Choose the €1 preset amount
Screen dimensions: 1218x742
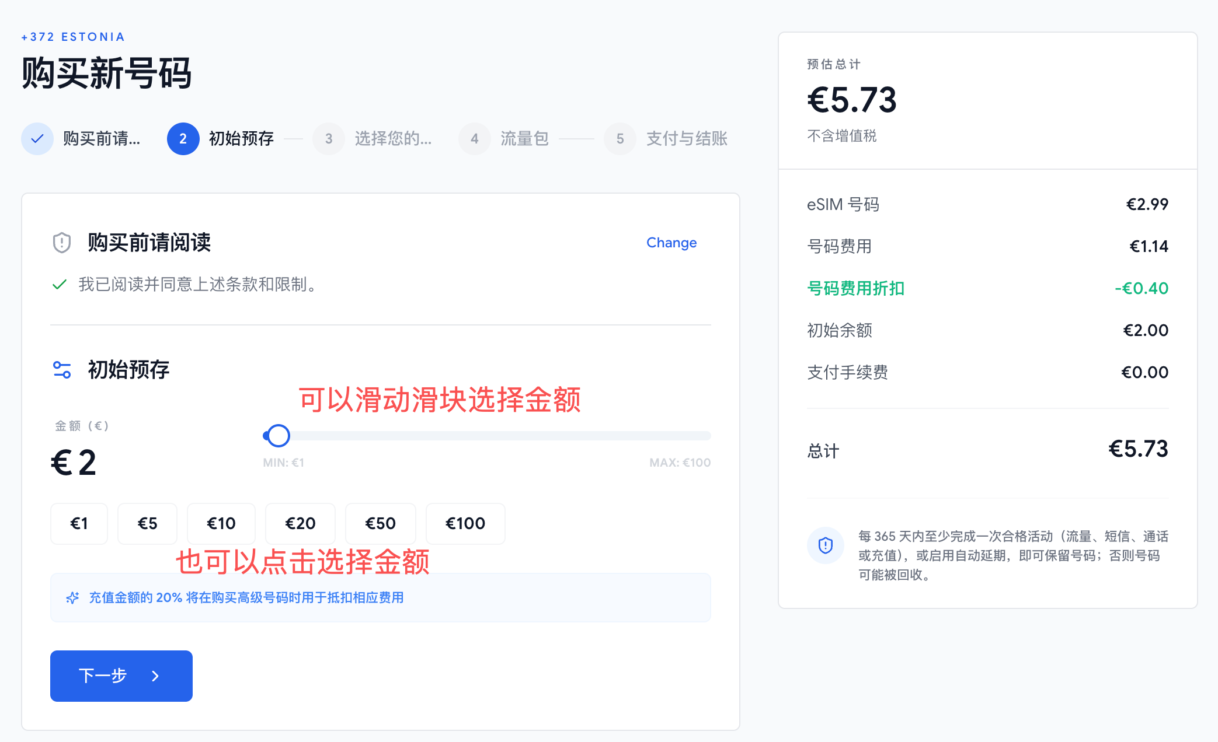(79, 524)
